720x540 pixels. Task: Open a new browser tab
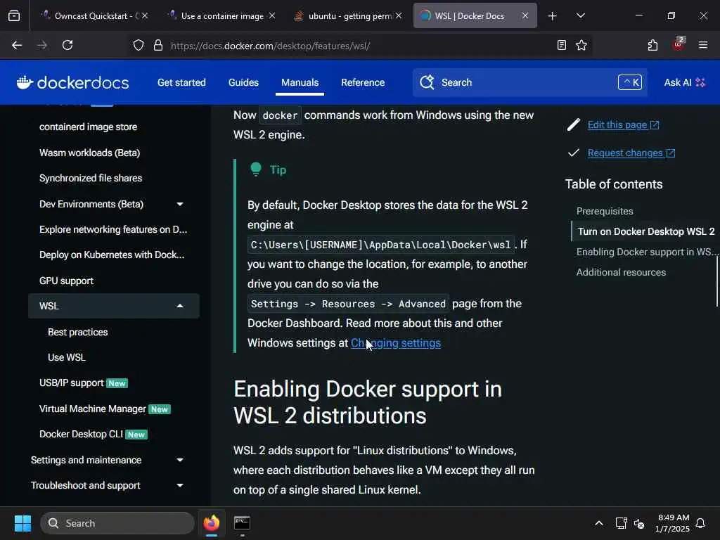point(552,16)
